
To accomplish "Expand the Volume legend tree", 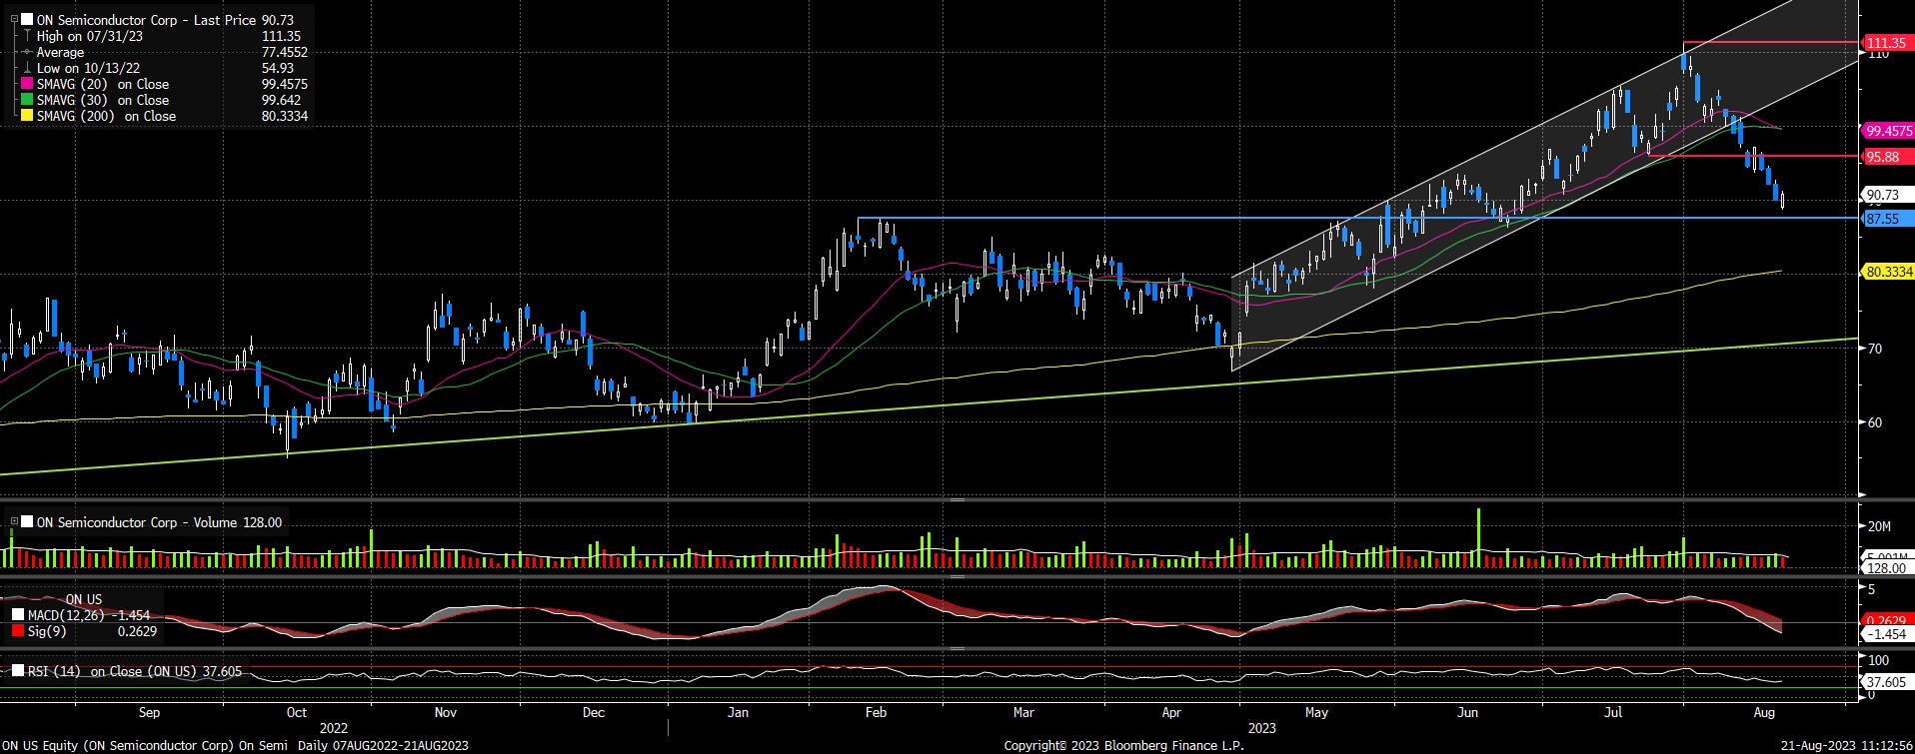I will pyautogui.click(x=14, y=522).
